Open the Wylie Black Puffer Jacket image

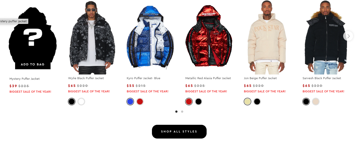click(91, 37)
